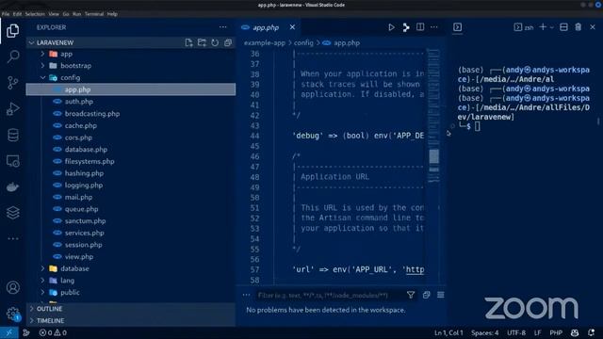Collapse all folders in Explorer
This screenshot has width=603, height=339.
coord(228,42)
